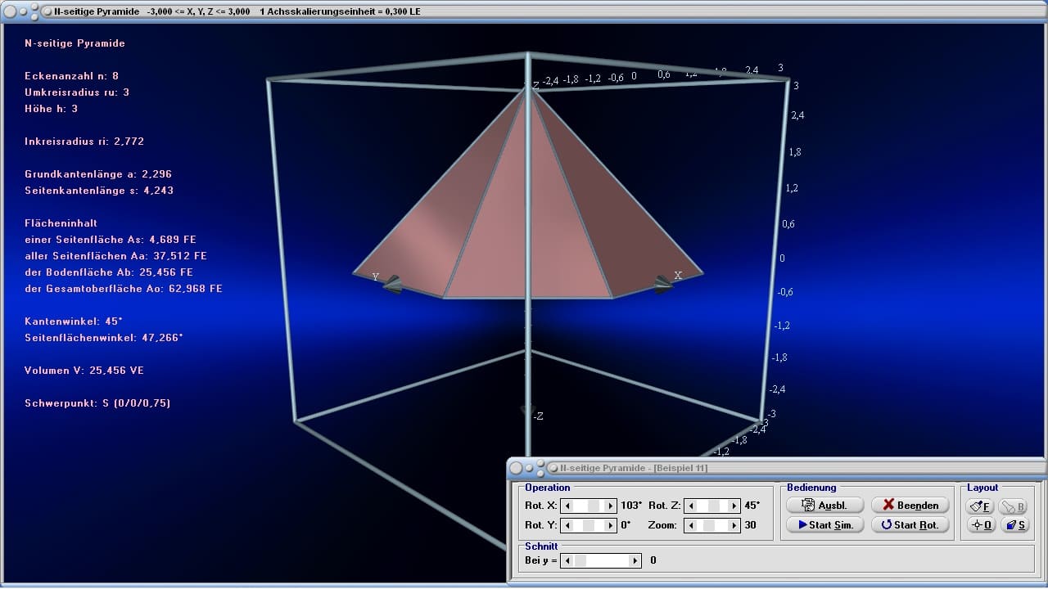Click the F layout icon button
The height and width of the screenshot is (589, 1048).
(981, 506)
